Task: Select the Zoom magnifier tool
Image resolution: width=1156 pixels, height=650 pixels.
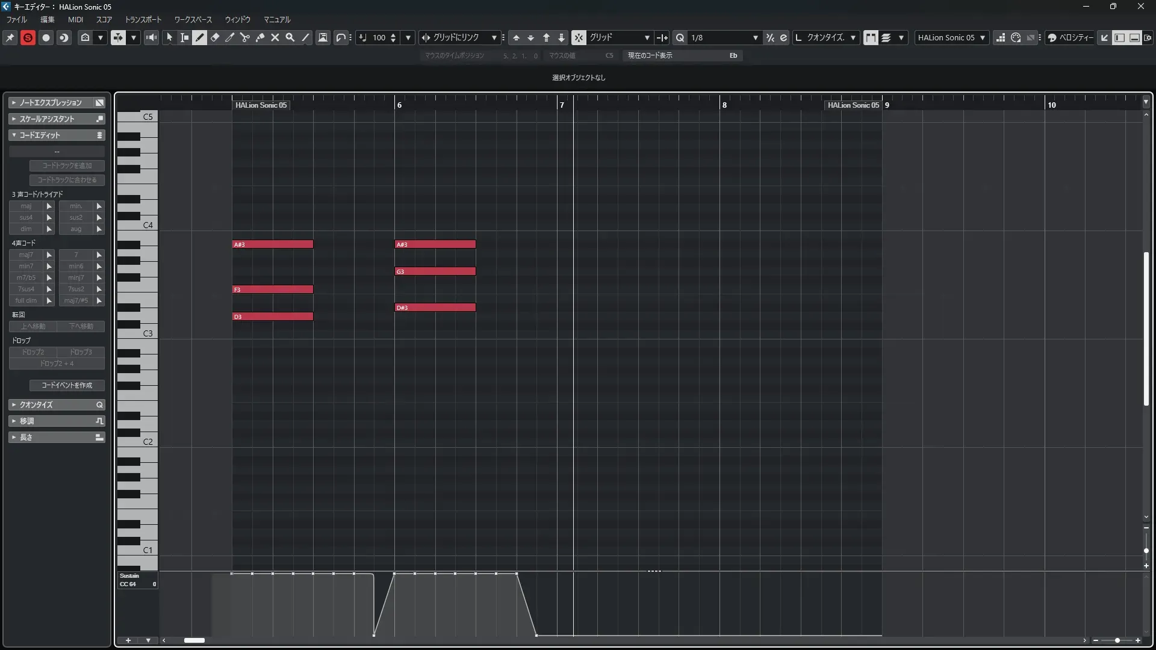Action: pos(290,37)
